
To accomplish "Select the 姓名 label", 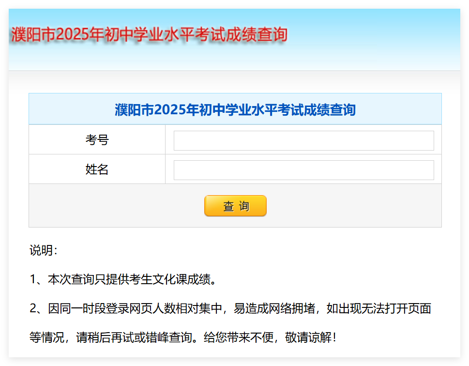I will 97,169.
